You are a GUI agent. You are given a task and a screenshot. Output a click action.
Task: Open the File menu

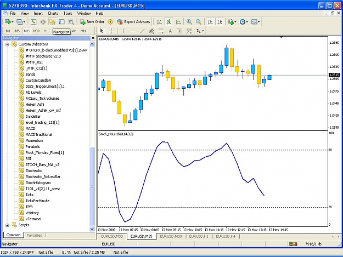tap(13, 13)
